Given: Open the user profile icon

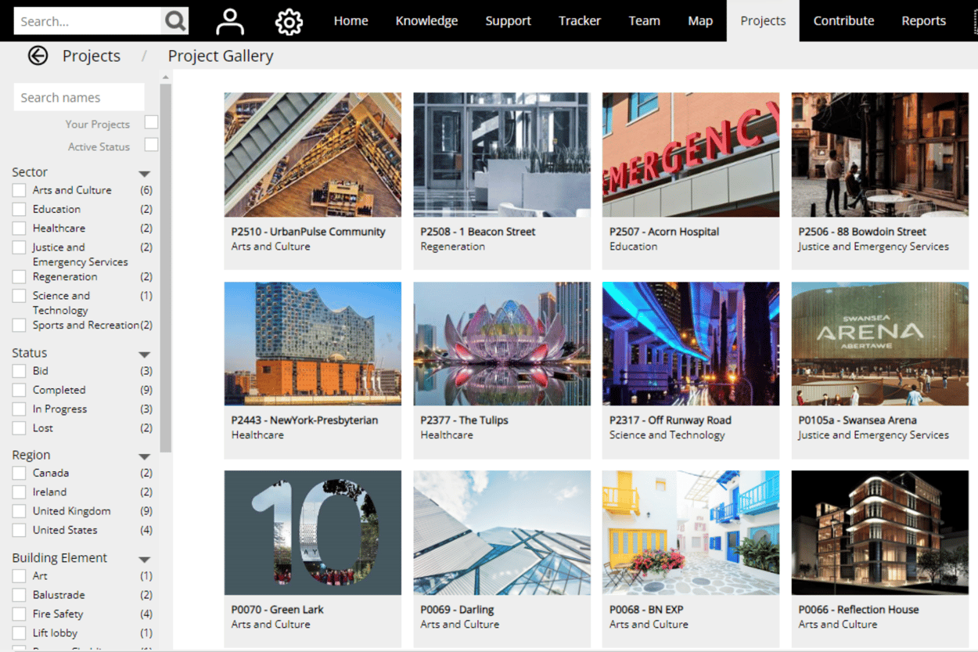Looking at the screenshot, I should coord(230,21).
